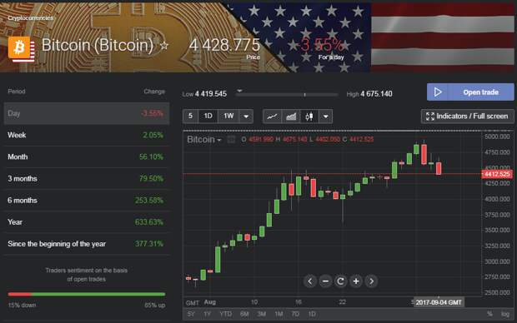Select the line chart type icon
Viewport: 517px width, 323px height.
(273, 117)
